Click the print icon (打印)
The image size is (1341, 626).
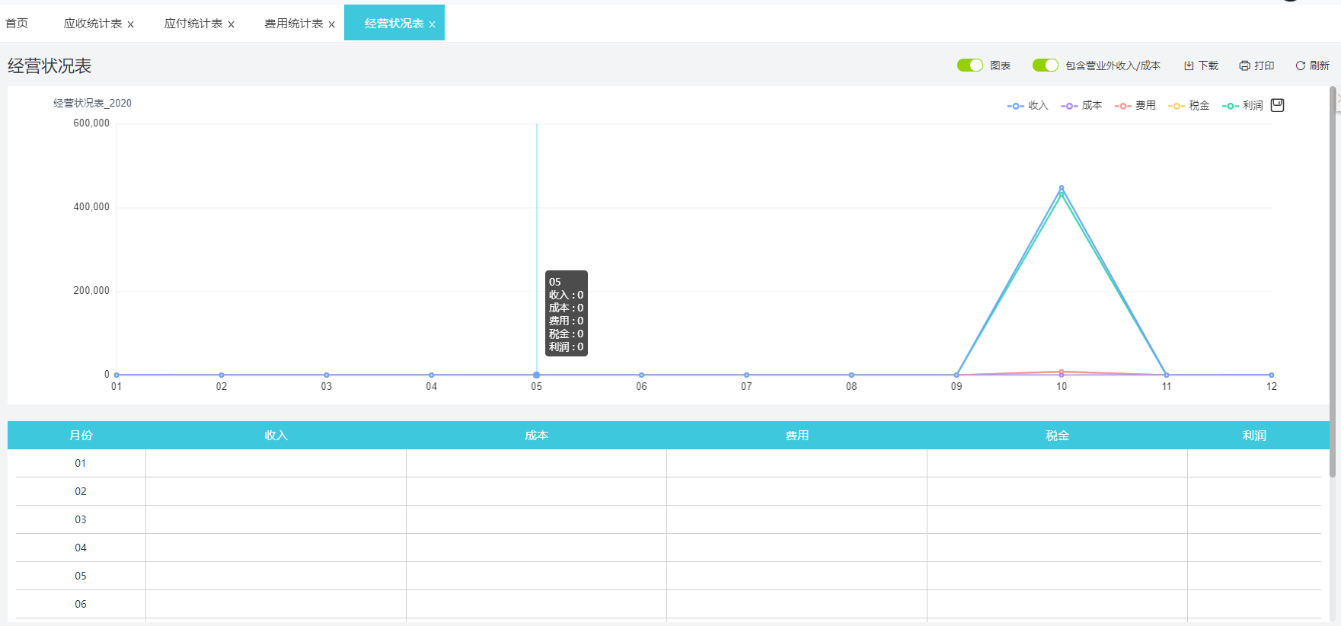(1244, 65)
